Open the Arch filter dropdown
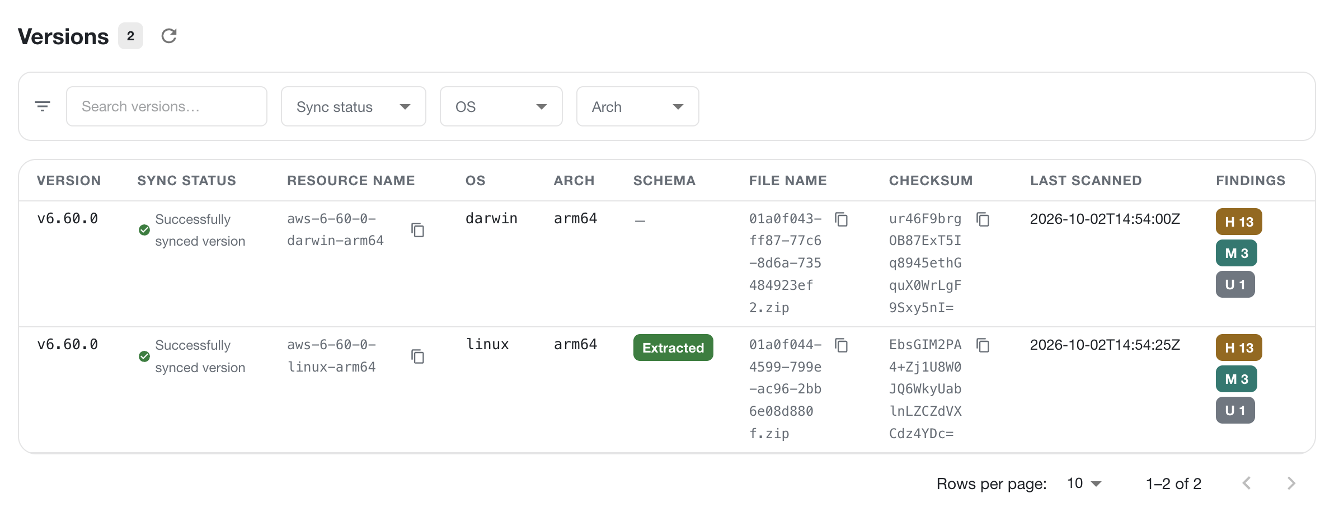The image size is (1325, 526). (x=638, y=106)
